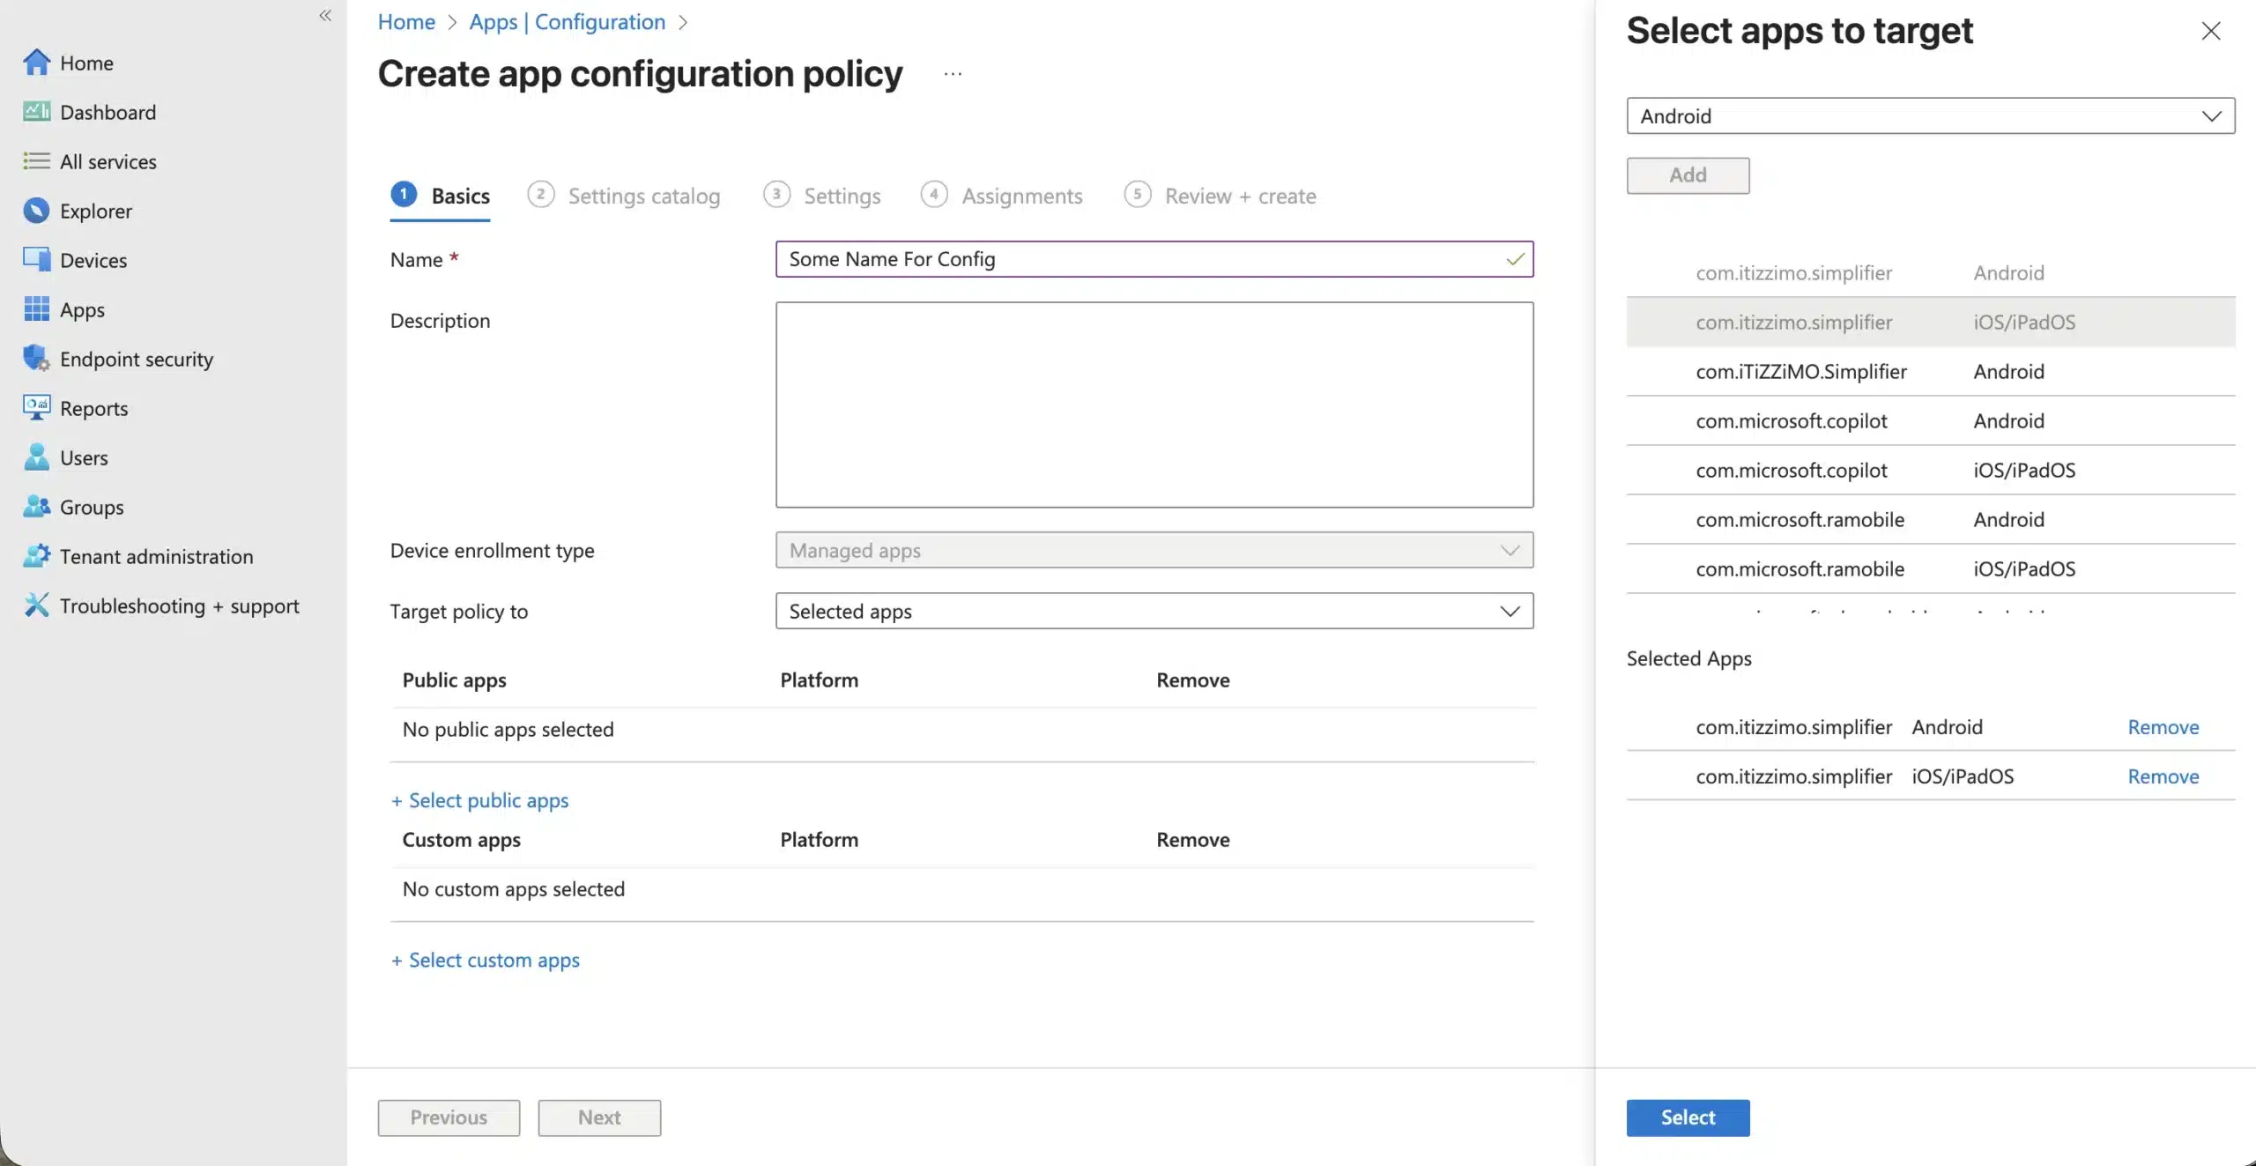
Task: Click the blue Select button
Action: [1687, 1118]
